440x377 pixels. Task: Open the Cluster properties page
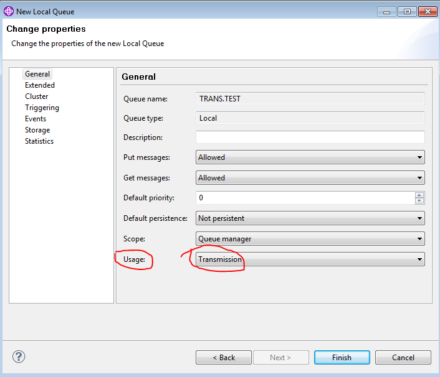coord(37,96)
